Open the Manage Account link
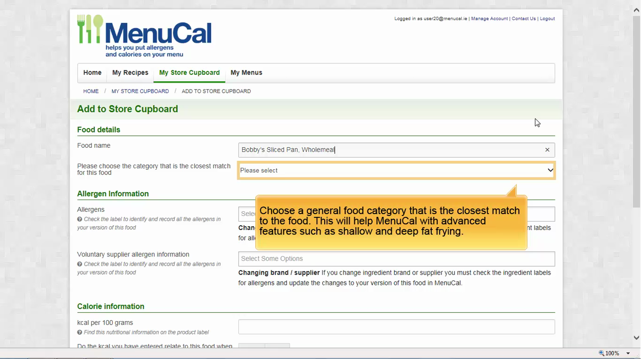641x359 pixels. coord(489,19)
